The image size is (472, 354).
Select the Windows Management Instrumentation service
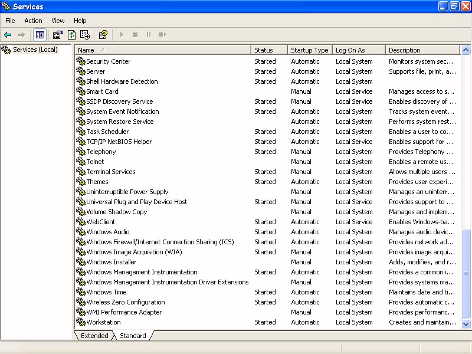142,272
